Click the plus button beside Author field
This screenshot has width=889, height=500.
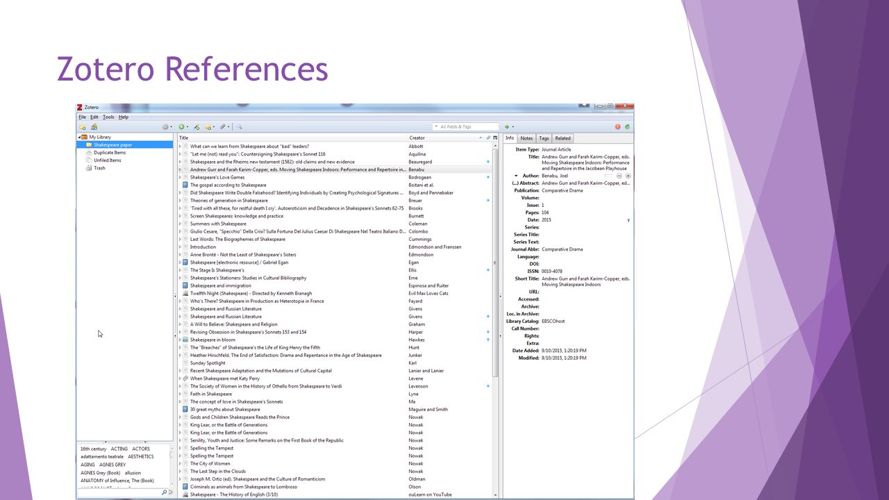coord(628,176)
